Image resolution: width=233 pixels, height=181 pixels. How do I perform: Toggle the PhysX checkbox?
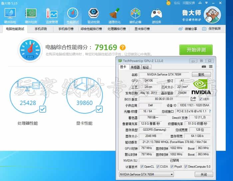pyautogui.click(x=172, y=167)
